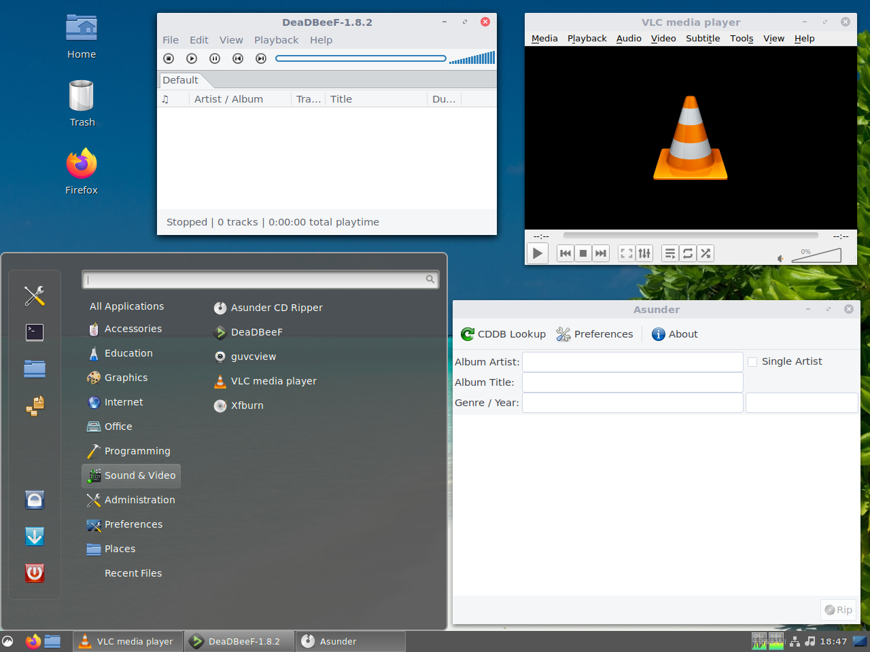Launch DeaDBeeF from the menu

pyautogui.click(x=248, y=332)
